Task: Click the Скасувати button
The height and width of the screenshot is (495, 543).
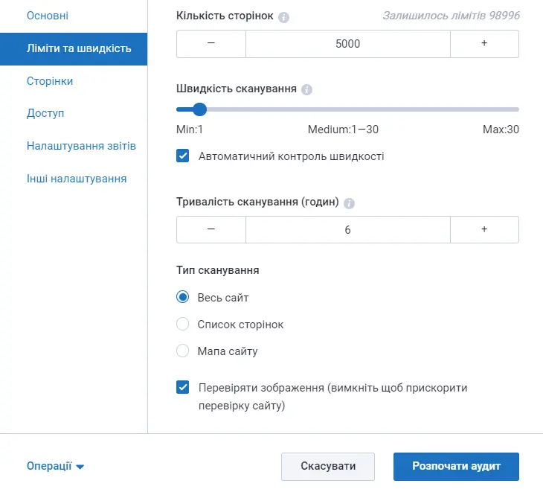Action: (x=328, y=466)
